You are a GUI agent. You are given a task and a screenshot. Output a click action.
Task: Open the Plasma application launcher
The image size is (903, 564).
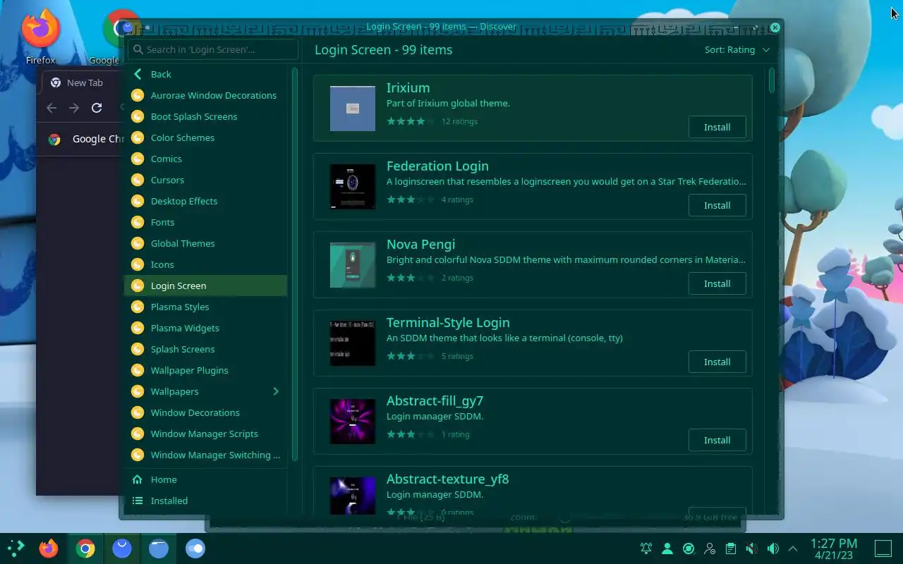tap(15, 548)
